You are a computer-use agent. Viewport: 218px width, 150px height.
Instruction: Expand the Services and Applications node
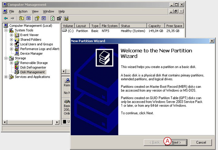6,77
